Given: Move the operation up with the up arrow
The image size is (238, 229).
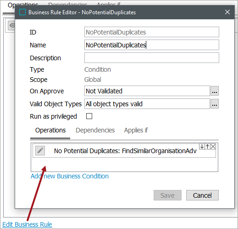Looking at the screenshot, I should tap(207, 147).
